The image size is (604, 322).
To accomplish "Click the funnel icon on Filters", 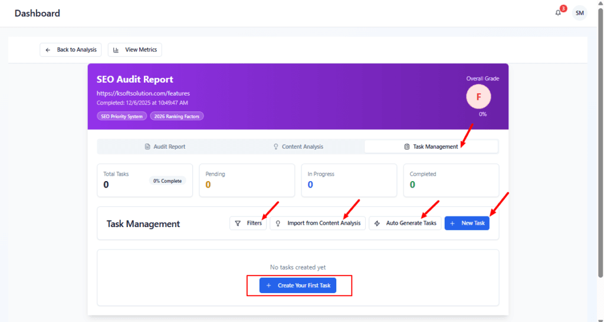I will point(238,224).
